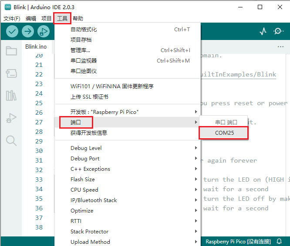
Task: Expand the CPU Speed submenu
Action: tap(128, 189)
